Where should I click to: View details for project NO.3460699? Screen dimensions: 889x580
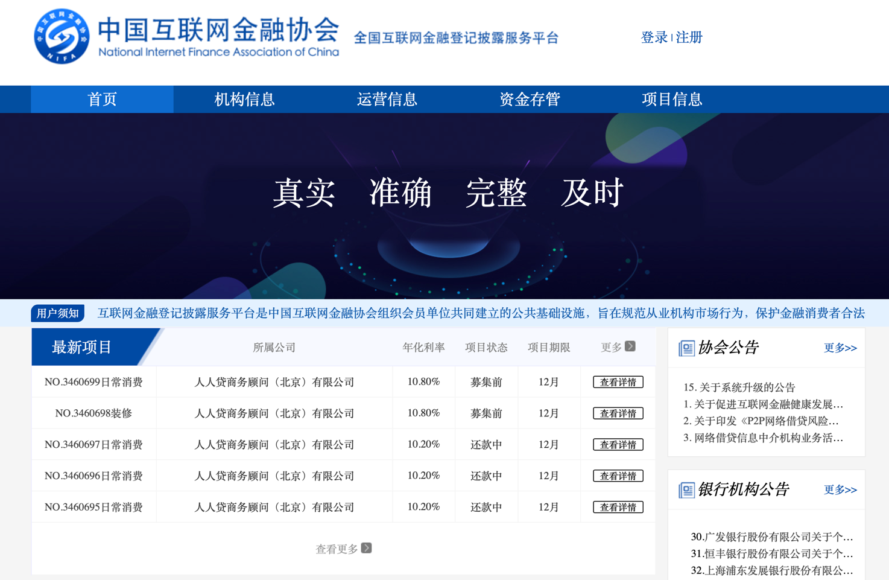pyautogui.click(x=618, y=382)
